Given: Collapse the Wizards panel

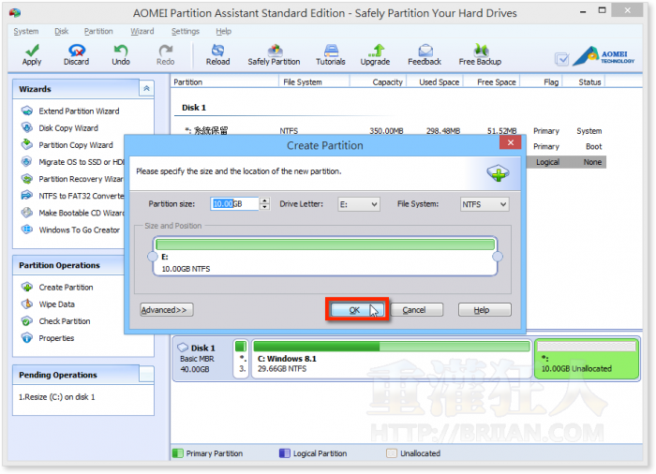Looking at the screenshot, I should [x=145, y=88].
